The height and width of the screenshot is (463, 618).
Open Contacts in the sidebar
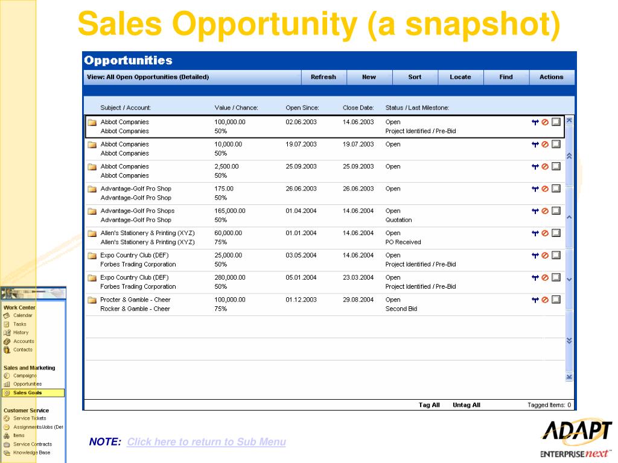pyautogui.click(x=23, y=350)
